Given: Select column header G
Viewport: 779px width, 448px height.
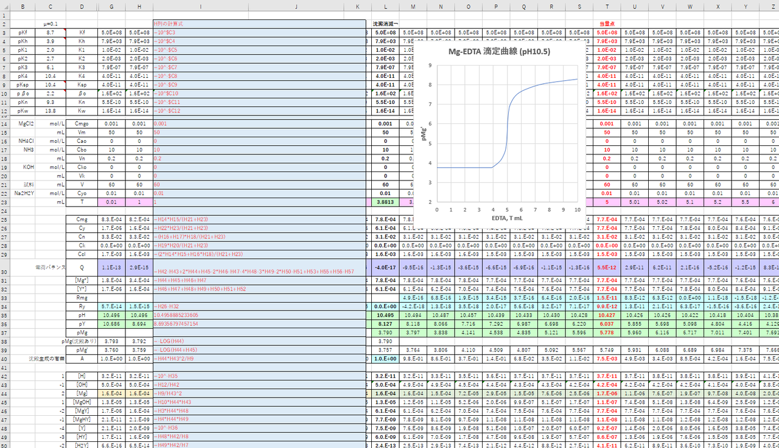Looking at the screenshot, I should [x=111, y=6].
